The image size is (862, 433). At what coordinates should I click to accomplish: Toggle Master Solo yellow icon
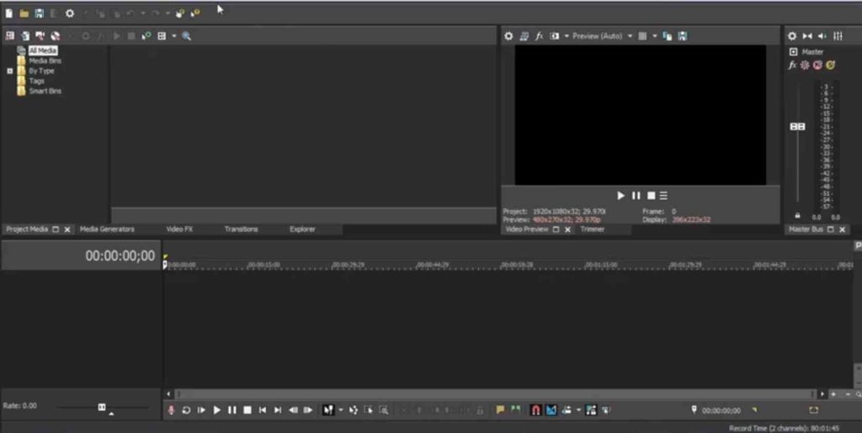tap(830, 66)
